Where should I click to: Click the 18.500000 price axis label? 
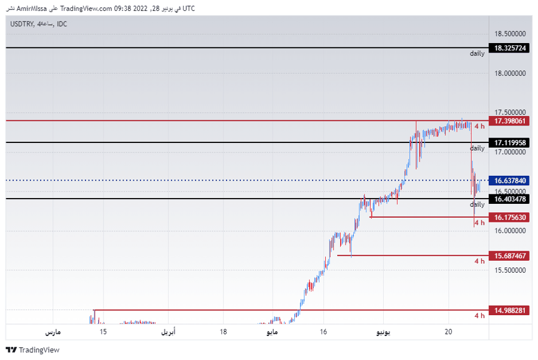tap(510, 33)
